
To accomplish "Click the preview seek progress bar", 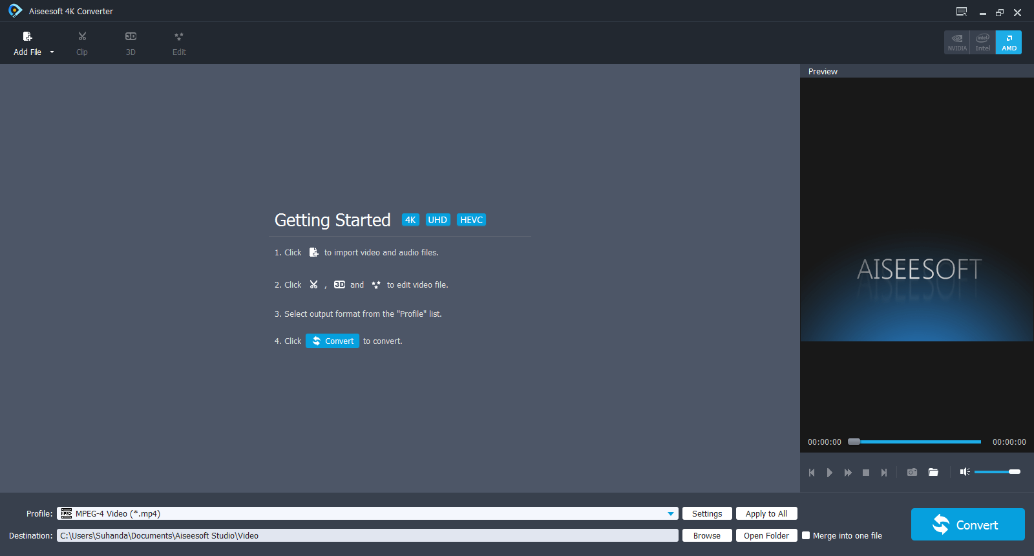I will 914,442.
